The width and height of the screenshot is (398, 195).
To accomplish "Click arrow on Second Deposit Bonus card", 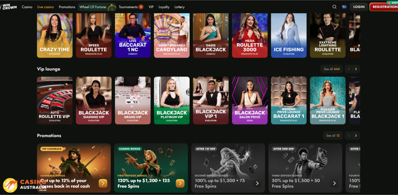I will pyautogui.click(x=257, y=183).
